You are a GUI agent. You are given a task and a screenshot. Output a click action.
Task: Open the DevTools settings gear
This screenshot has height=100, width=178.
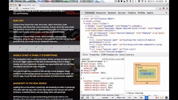tap(166, 97)
